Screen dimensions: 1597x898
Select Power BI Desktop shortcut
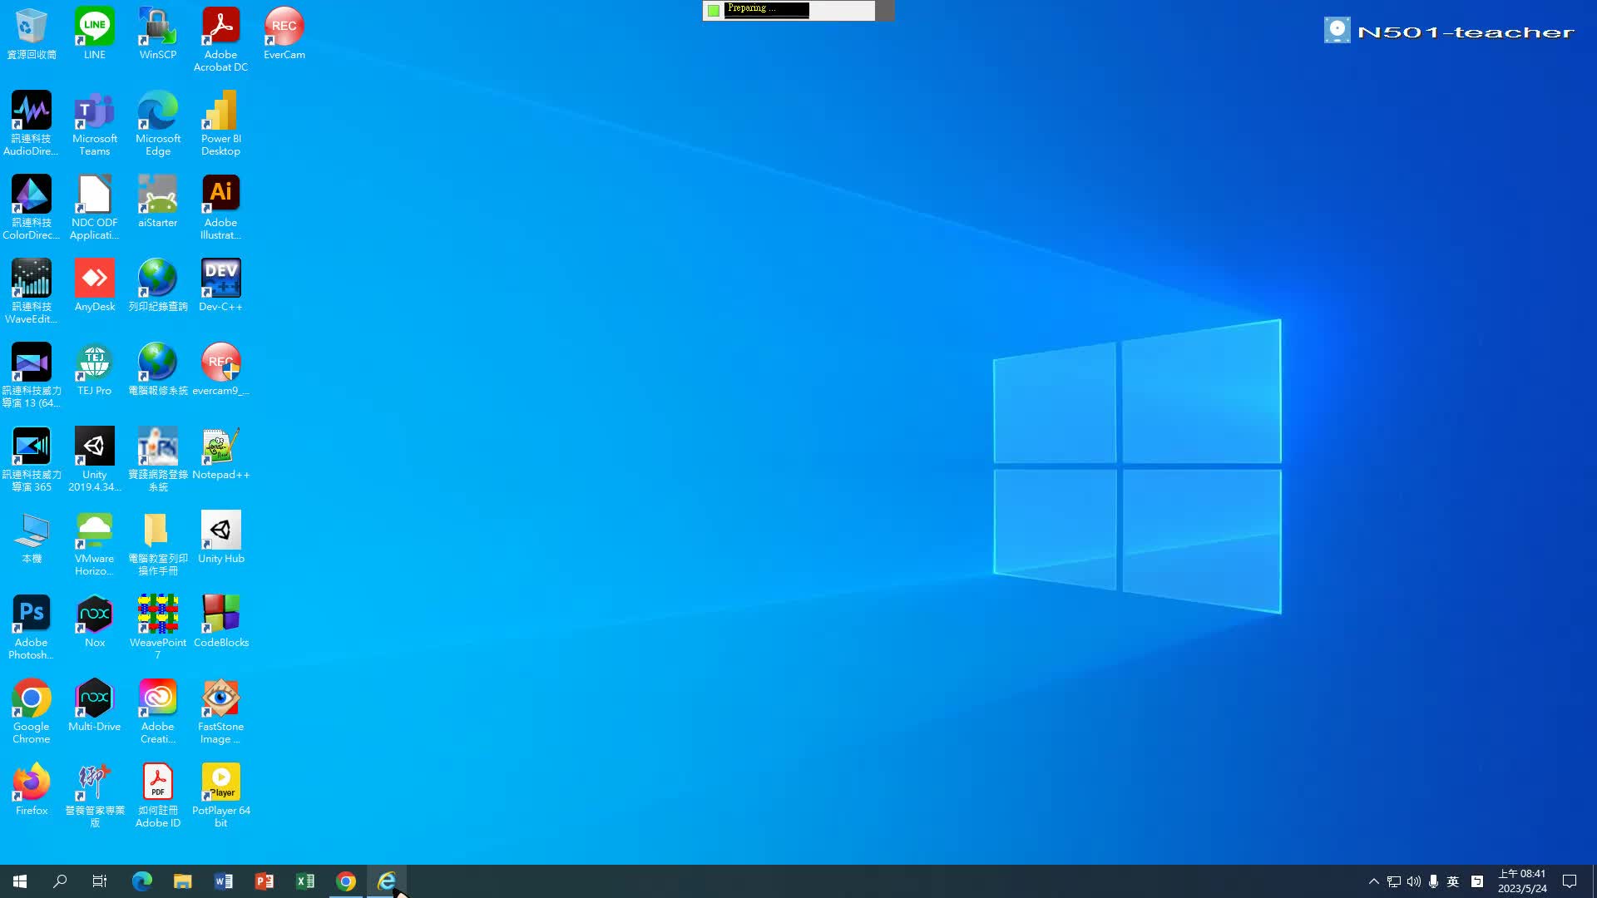pyautogui.click(x=221, y=124)
